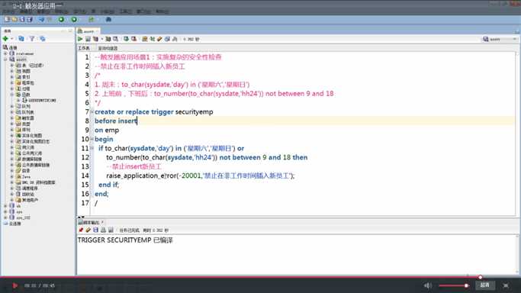The width and height of the screenshot is (521, 293).
Task: Click the pencil eraser Clear icon in worksheet toolbar
Action: pyautogui.click(x=160, y=39)
